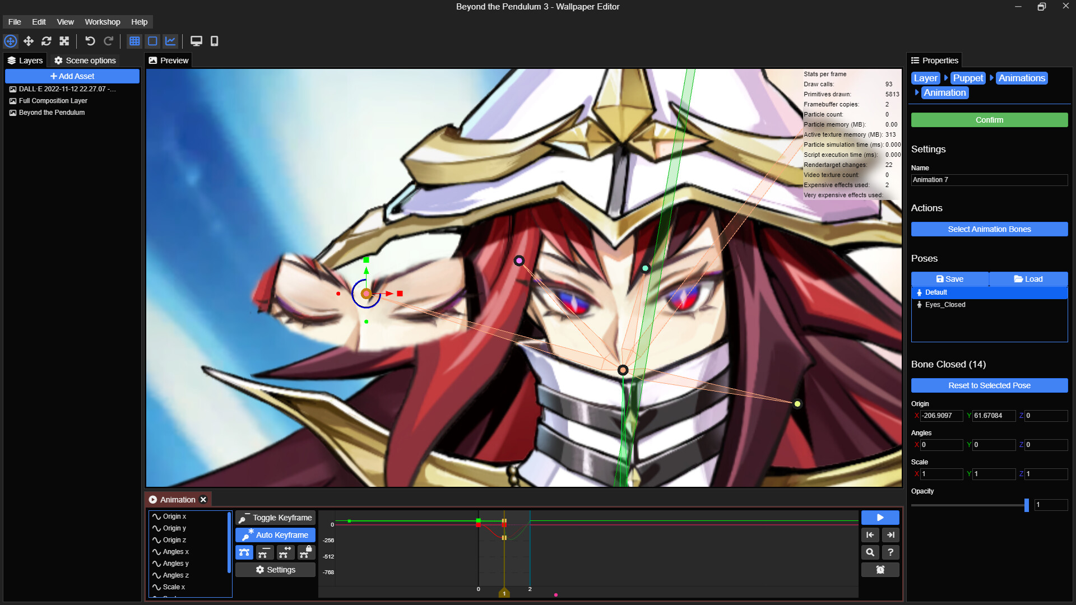This screenshot has height=605, width=1076.
Task: Click the Reset to Selected Pose button
Action: click(x=989, y=385)
